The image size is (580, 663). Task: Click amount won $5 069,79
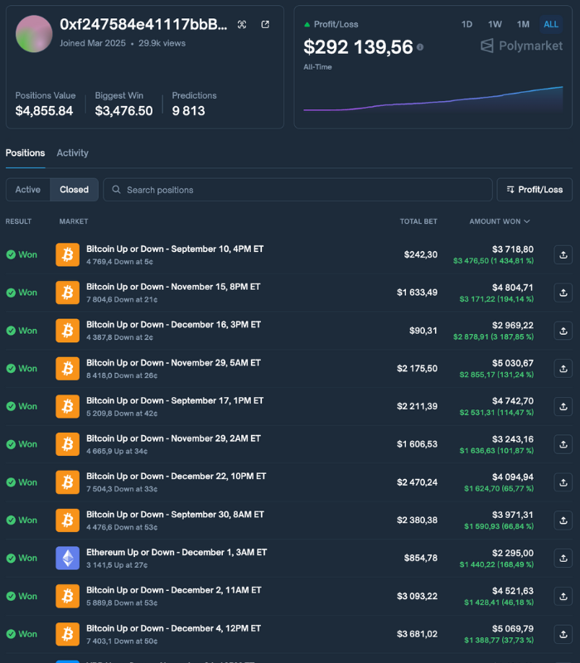tap(513, 629)
